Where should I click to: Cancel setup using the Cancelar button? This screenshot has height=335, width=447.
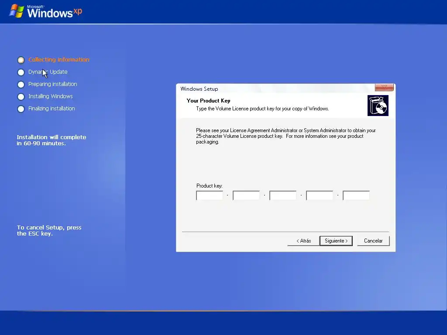pos(373,241)
